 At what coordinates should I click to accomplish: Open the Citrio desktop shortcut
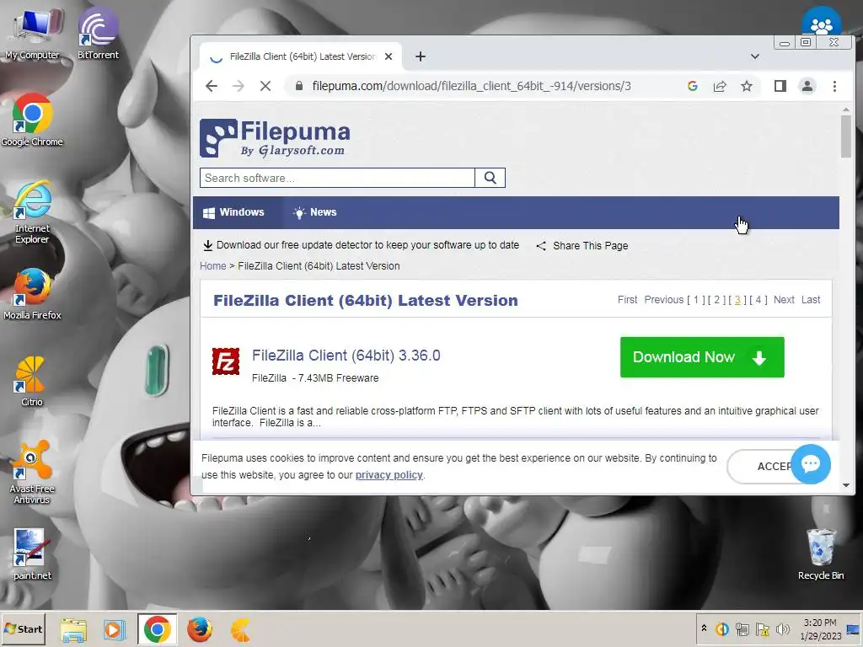[x=31, y=382]
